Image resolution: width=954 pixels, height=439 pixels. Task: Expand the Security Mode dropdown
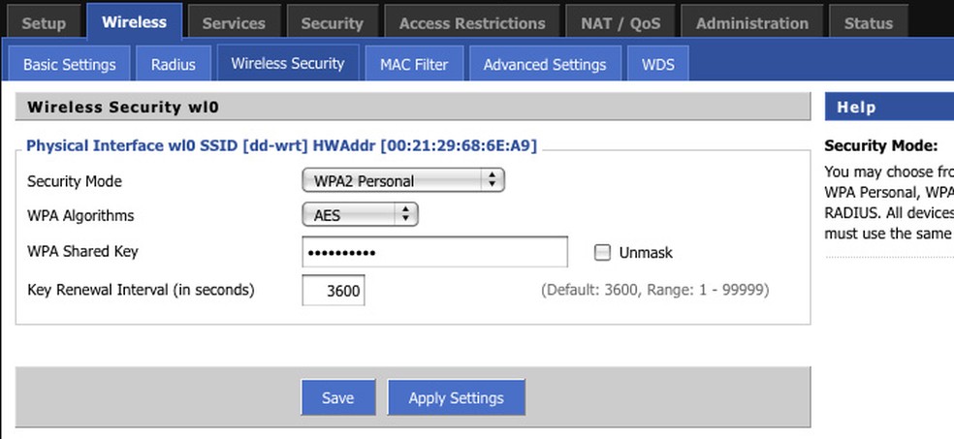point(403,180)
